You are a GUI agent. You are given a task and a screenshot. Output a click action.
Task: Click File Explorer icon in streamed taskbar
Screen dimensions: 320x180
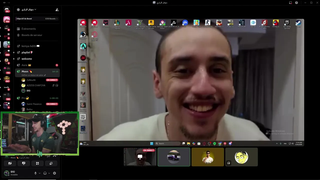tap(188, 143)
